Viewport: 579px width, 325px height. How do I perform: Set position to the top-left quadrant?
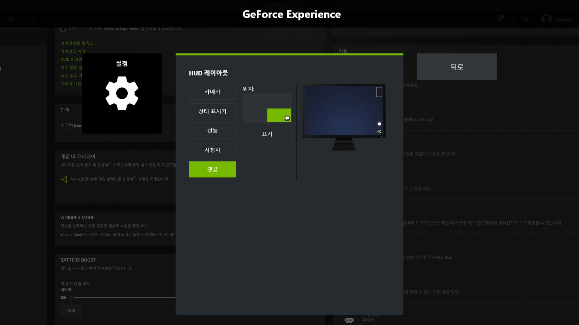[x=255, y=101]
